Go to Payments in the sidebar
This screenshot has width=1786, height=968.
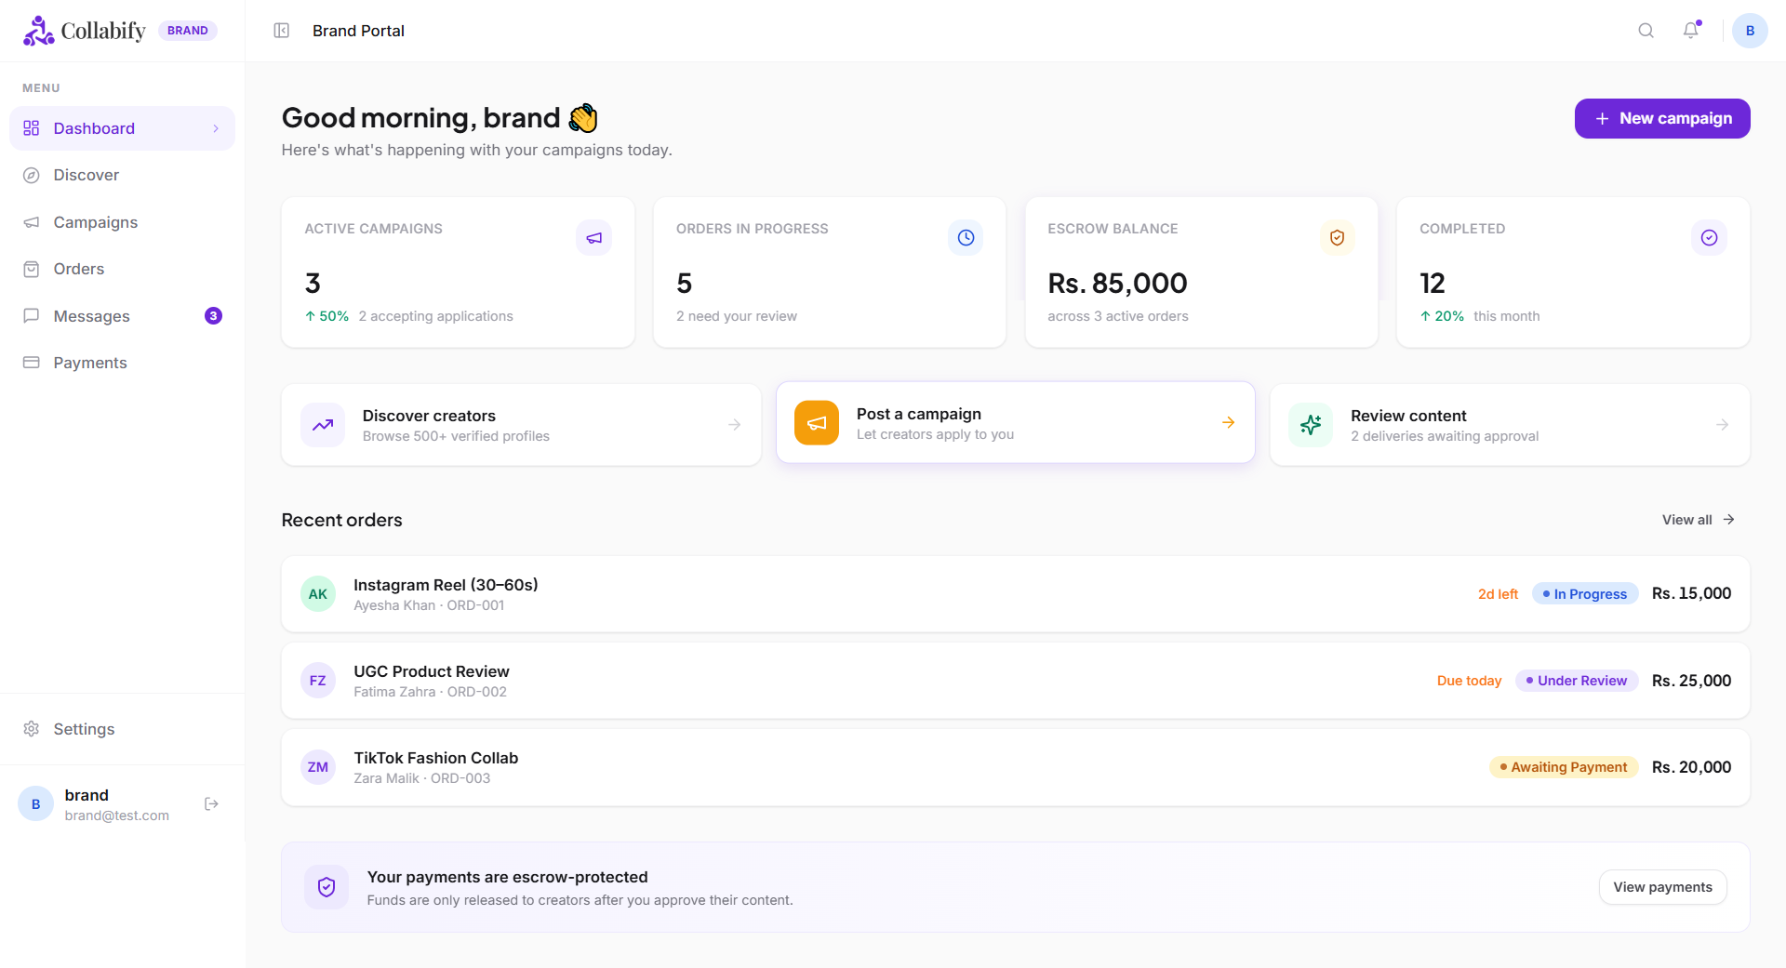[x=122, y=363]
